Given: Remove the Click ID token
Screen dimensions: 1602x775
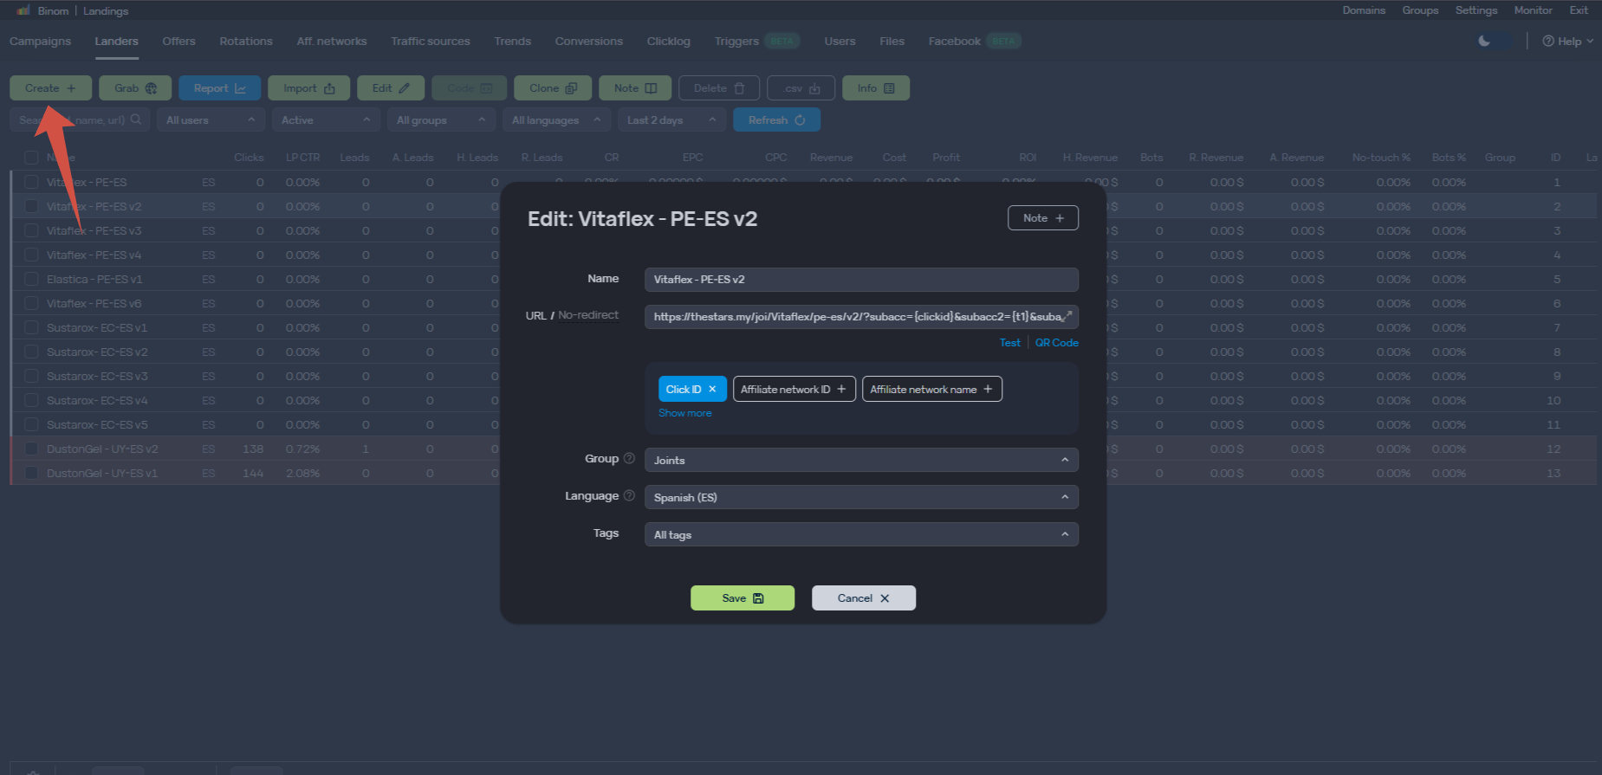Looking at the screenshot, I should [712, 389].
